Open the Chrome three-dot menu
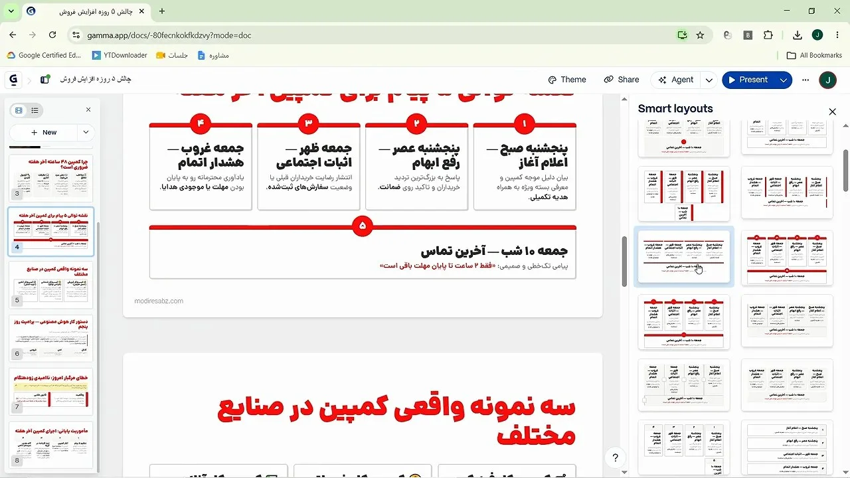Screen dimensions: 850x478 [837, 35]
